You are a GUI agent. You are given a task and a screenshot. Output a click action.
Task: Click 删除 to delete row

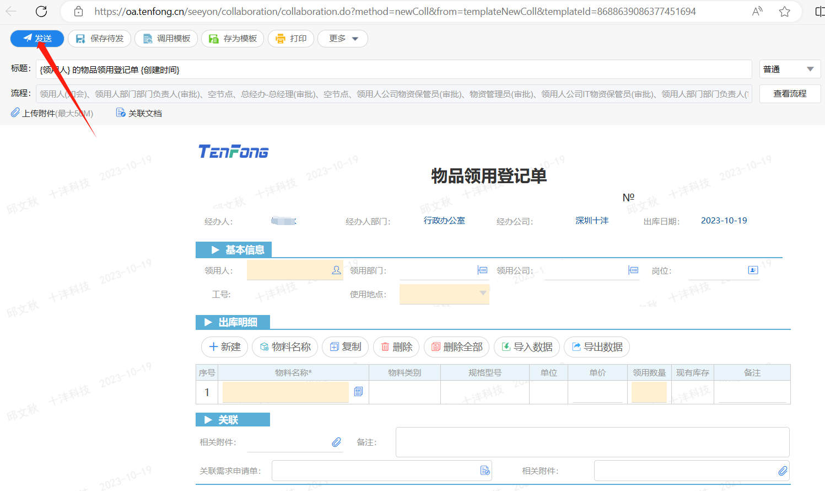pyautogui.click(x=396, y=347)
